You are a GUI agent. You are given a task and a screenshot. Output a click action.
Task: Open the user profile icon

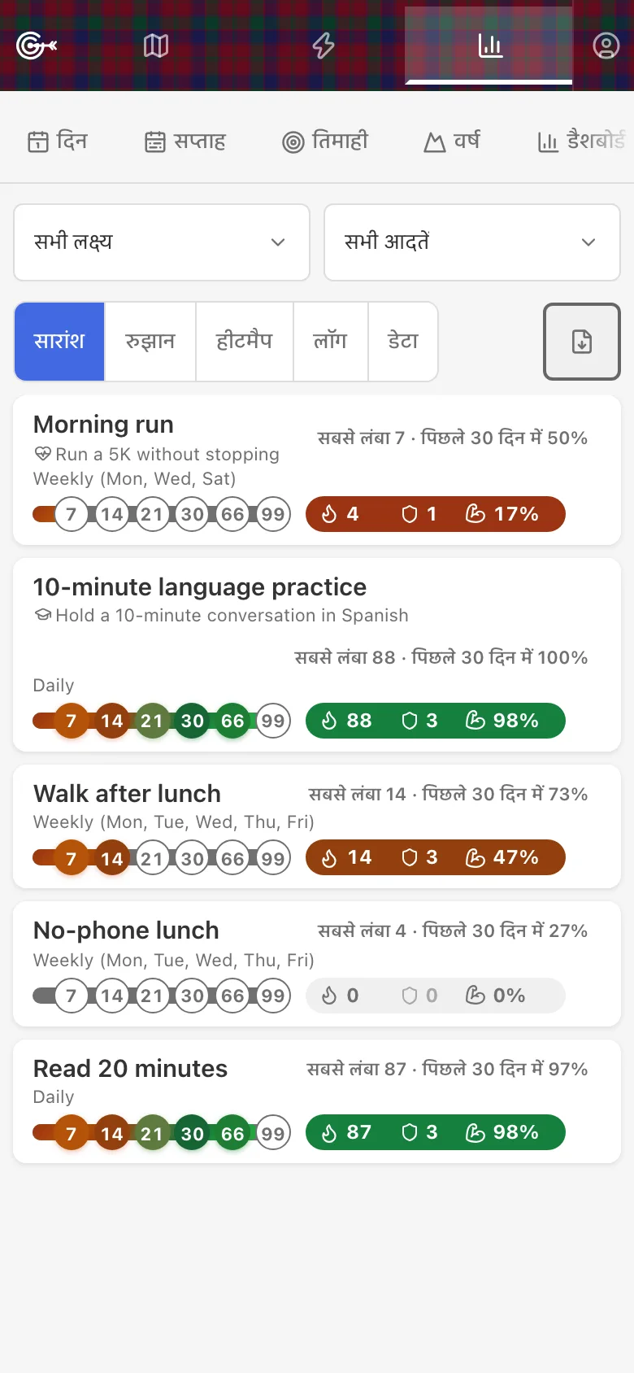point(606,46)
